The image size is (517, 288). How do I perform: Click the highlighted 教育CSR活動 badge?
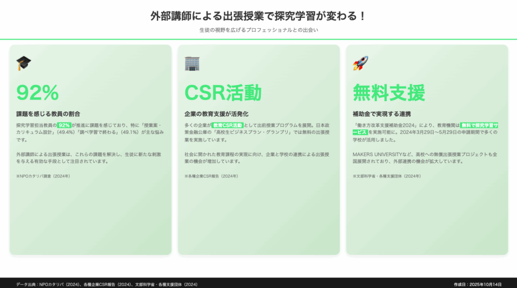227,125
